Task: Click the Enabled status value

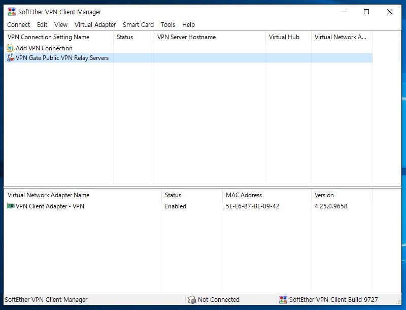Action: coord(176,206)
